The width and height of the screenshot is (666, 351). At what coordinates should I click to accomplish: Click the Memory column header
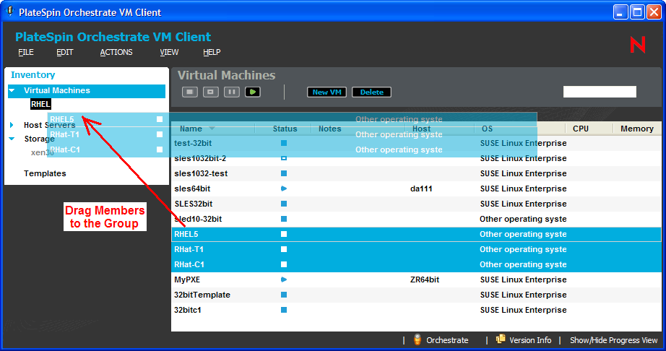click(636, 129)
